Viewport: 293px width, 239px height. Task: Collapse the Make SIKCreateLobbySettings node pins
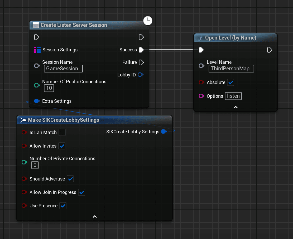[x=95, y=217]
